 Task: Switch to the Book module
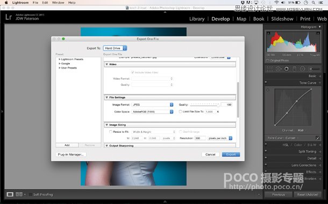259,19
